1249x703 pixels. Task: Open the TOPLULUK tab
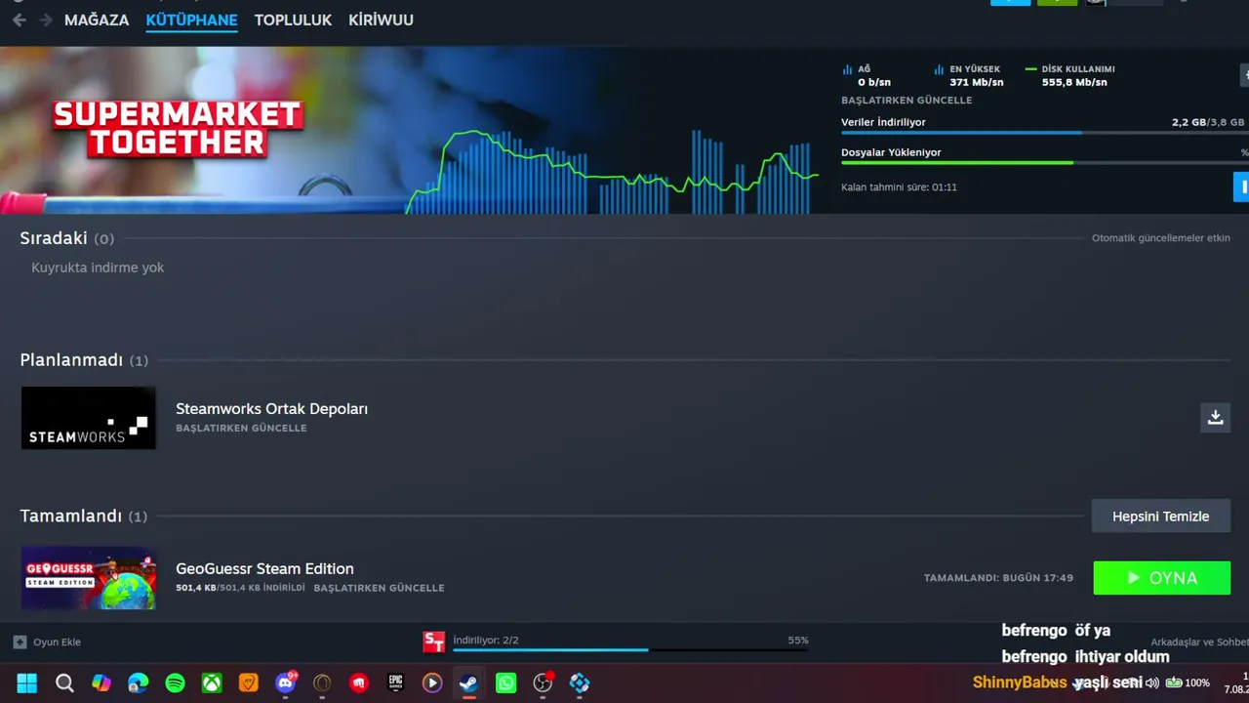coord(293,20)
